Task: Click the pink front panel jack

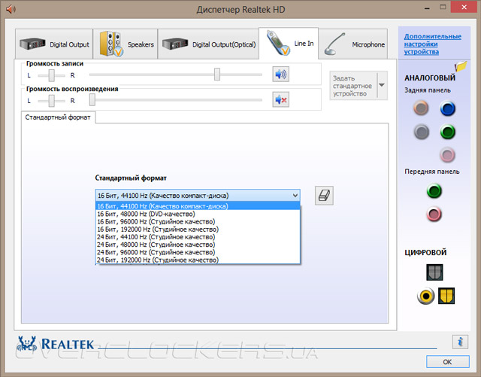Action: click(434, 214)
